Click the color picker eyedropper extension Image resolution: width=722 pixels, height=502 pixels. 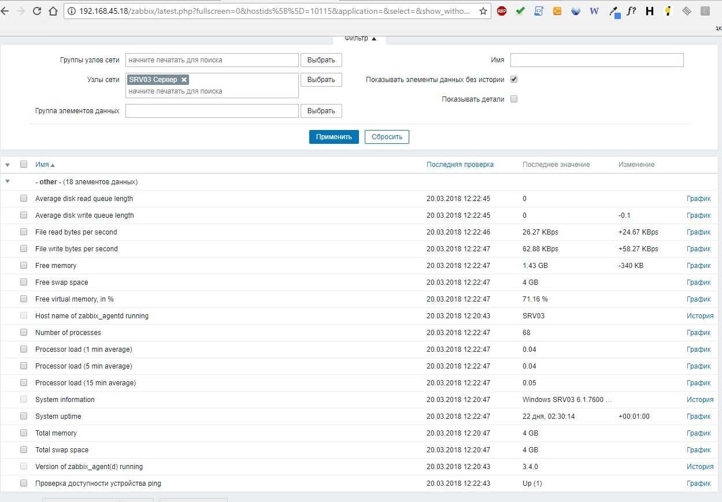(x=614, y=11)
